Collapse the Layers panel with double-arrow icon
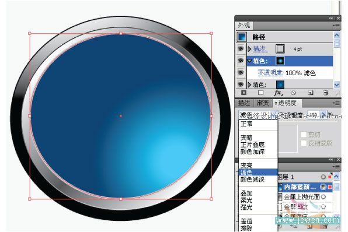Viewport: 348px width, 232px height. point(331,160)
